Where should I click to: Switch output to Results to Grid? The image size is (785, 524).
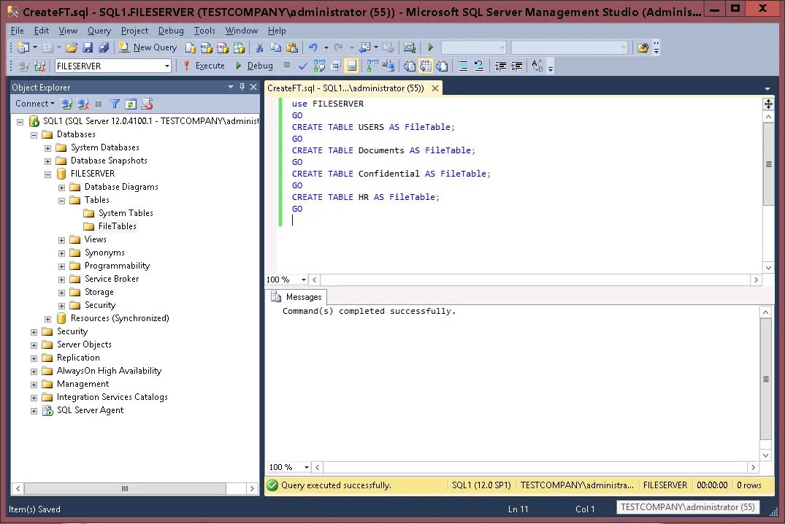tap(426, 66)
